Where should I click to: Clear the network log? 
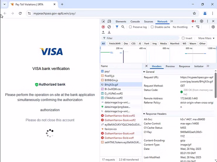109,27
